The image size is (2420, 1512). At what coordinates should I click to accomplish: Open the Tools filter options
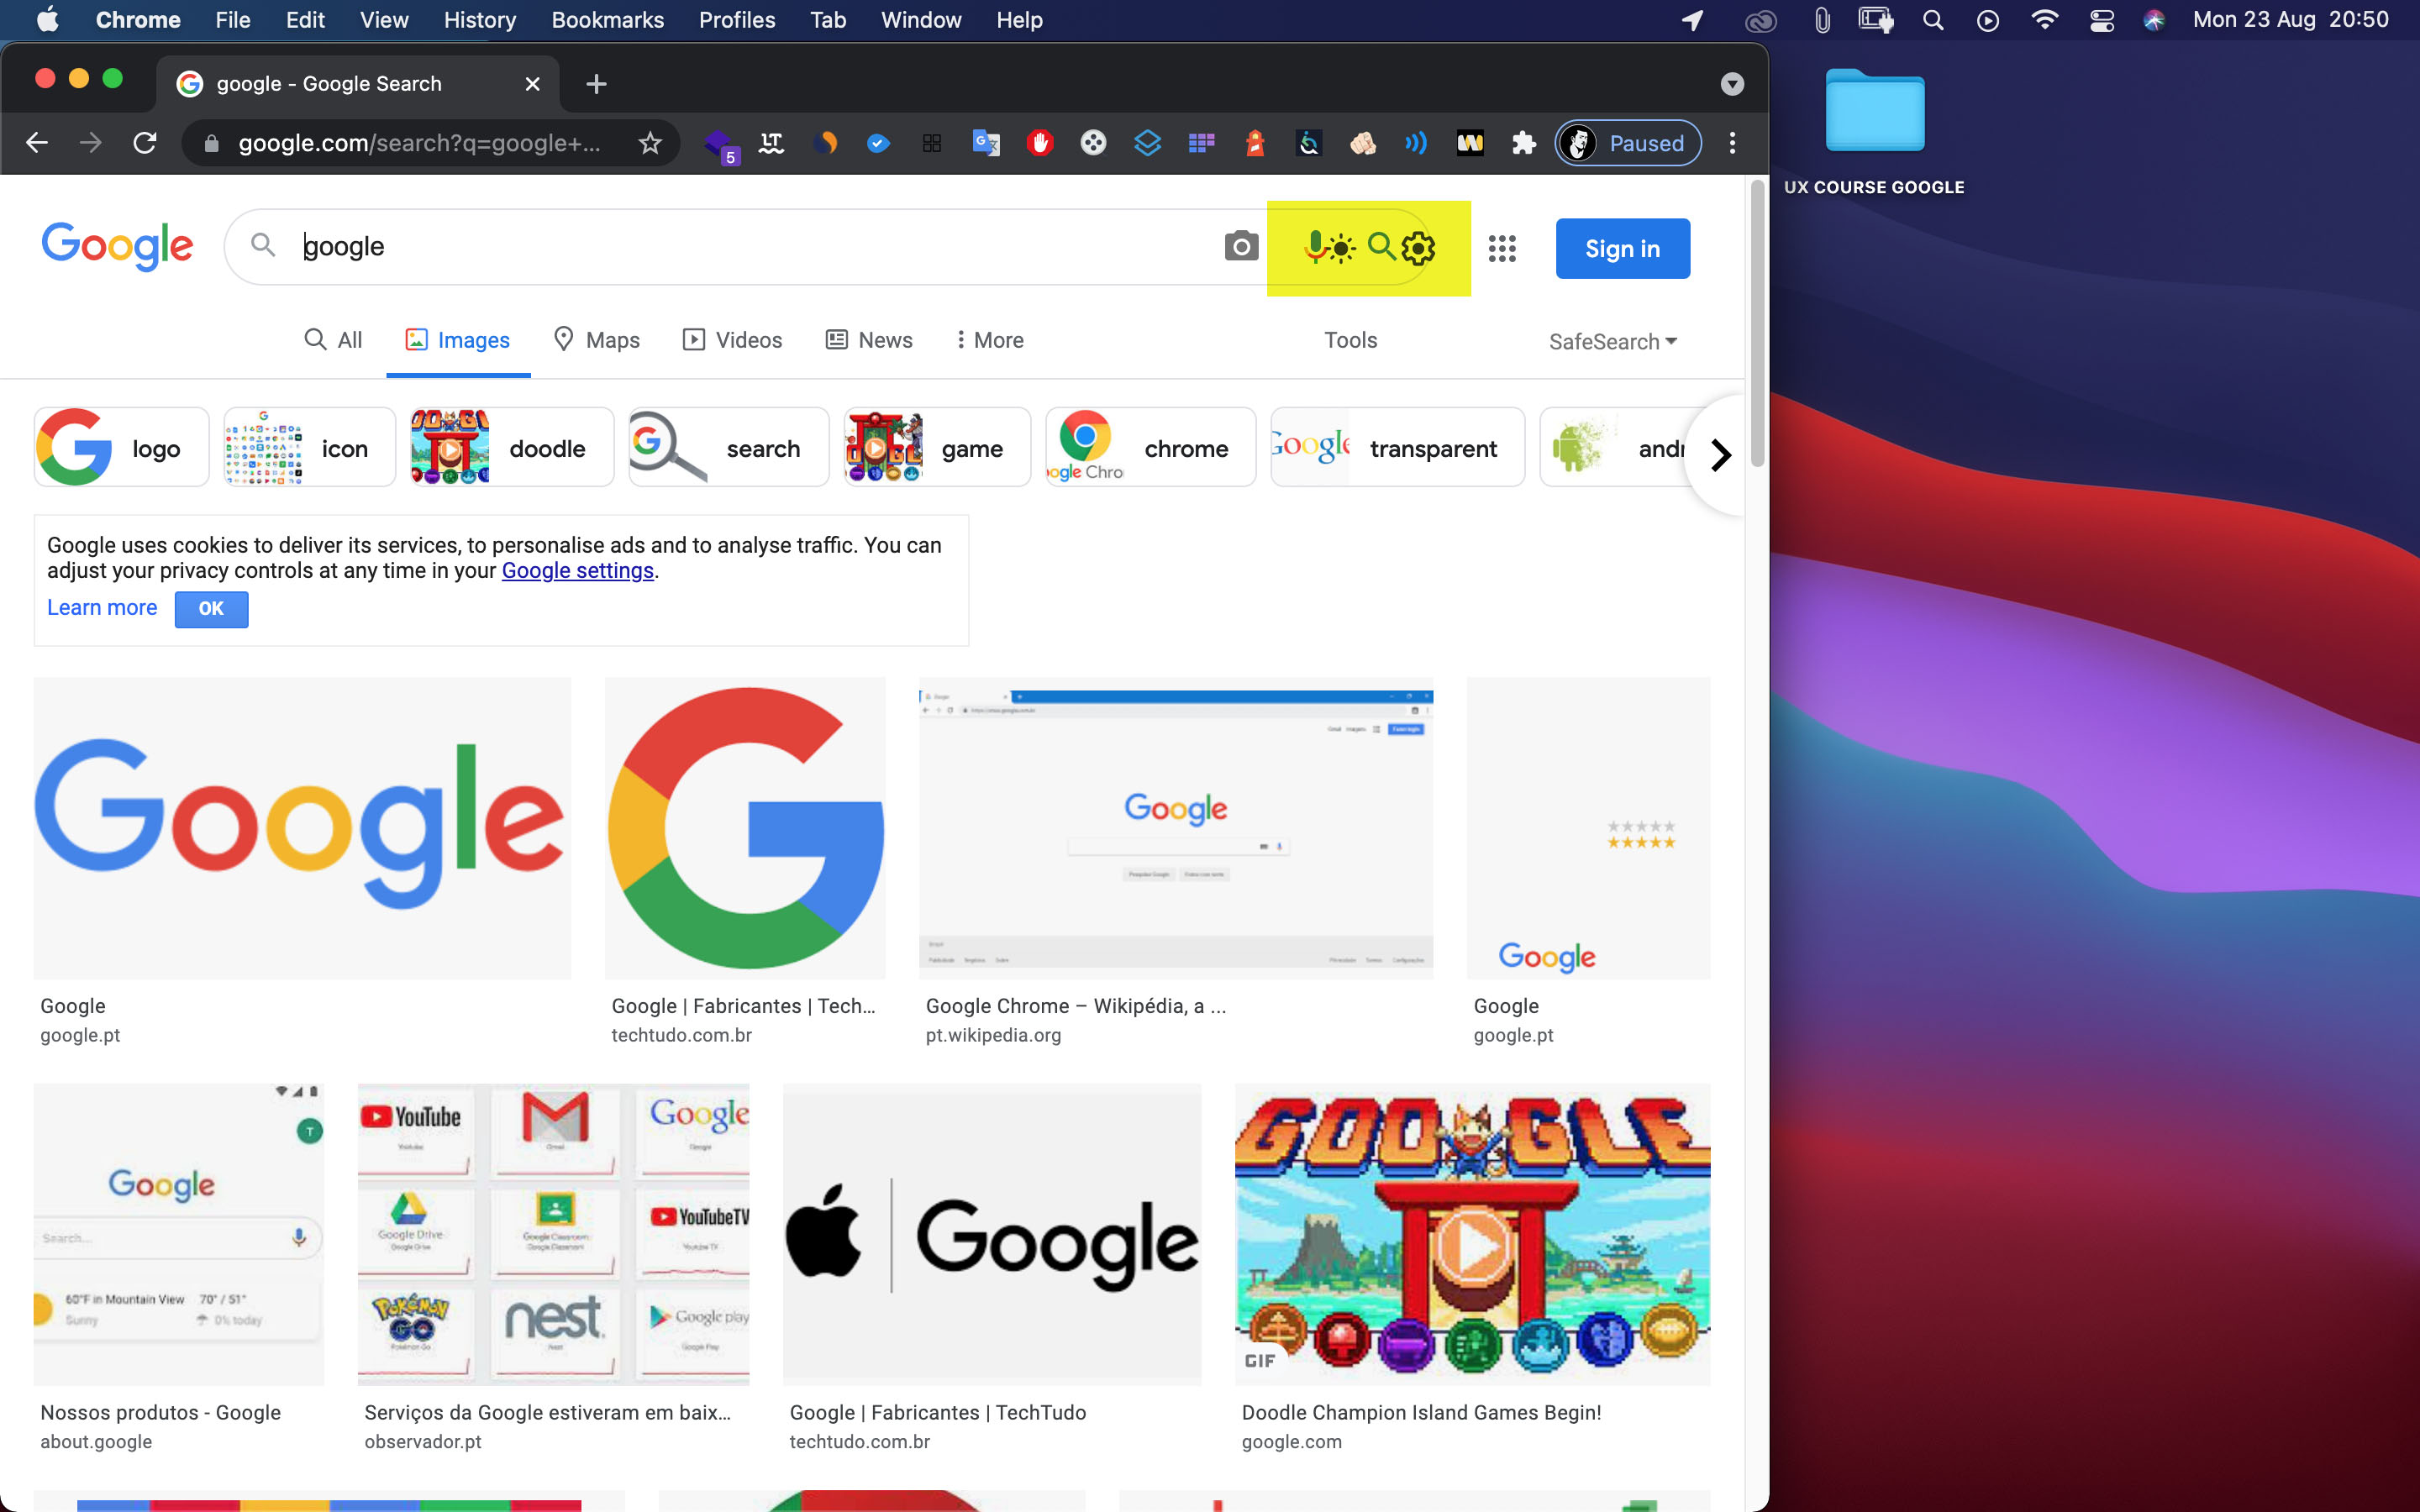pos(1350,340)
